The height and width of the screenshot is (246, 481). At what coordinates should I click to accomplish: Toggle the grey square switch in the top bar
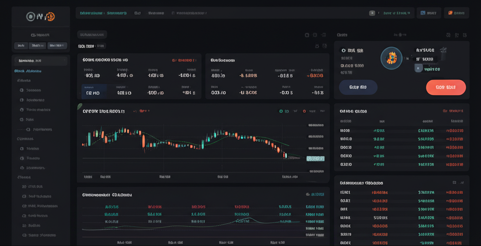(x=372, y=13)
